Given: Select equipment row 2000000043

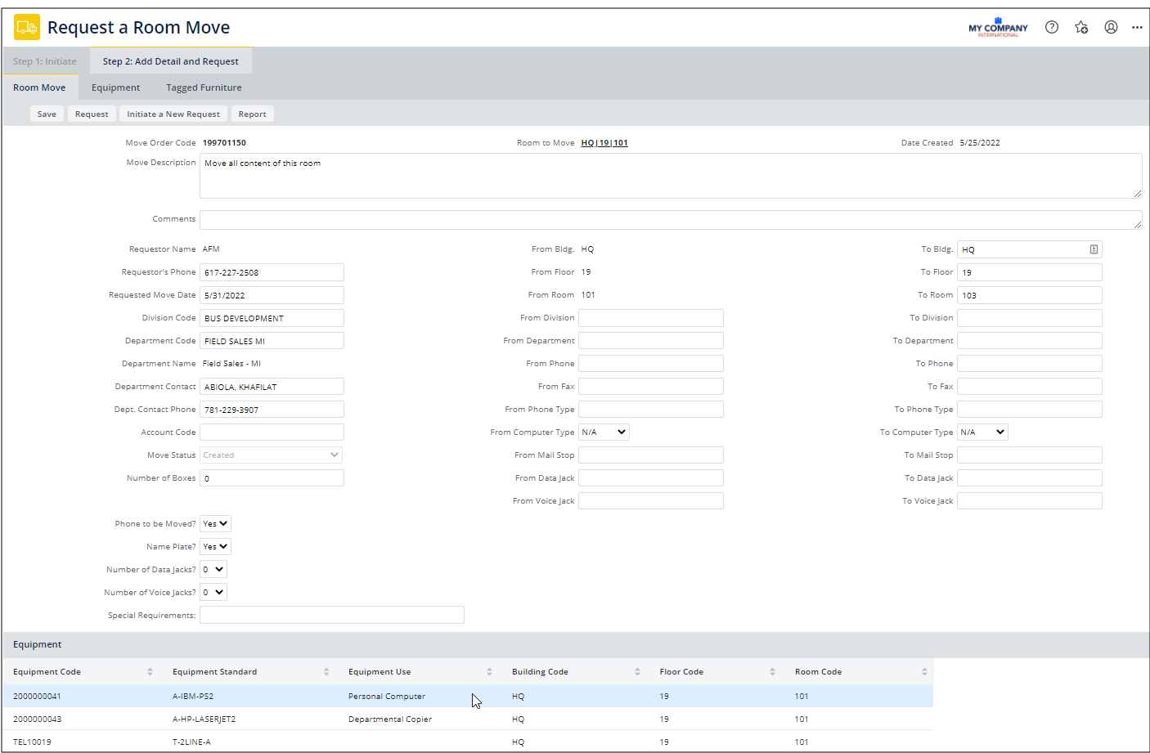Looking at the screenshot, I should tap(468, 719).
